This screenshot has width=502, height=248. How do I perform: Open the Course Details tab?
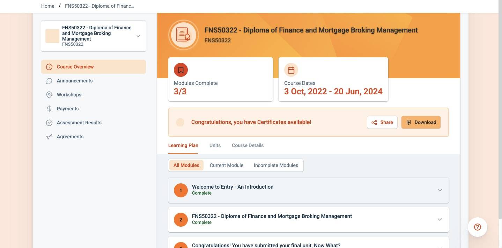248,145
